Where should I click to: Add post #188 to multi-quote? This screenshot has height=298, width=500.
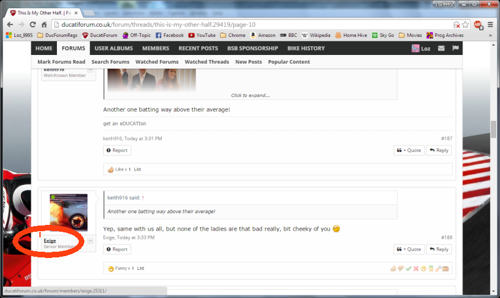tap(409, 249)
